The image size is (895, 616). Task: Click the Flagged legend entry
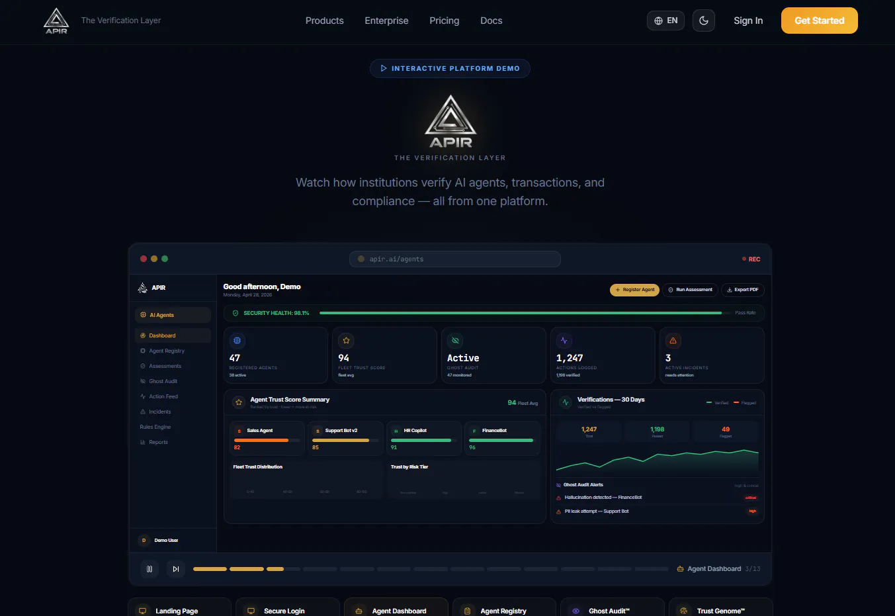pos(745,403)
